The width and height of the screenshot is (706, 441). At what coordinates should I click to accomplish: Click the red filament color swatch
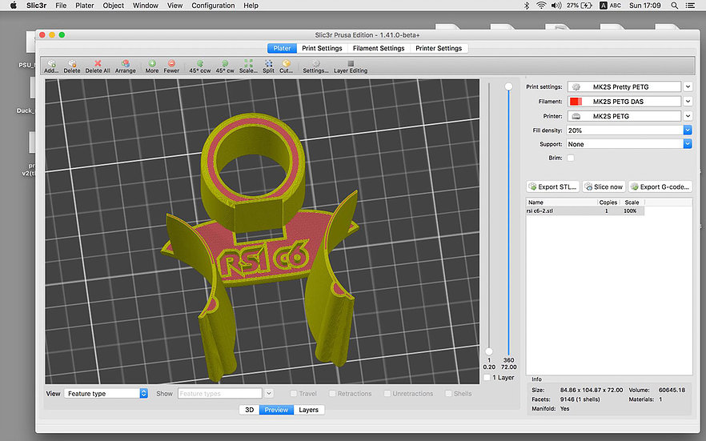(576, 102)
